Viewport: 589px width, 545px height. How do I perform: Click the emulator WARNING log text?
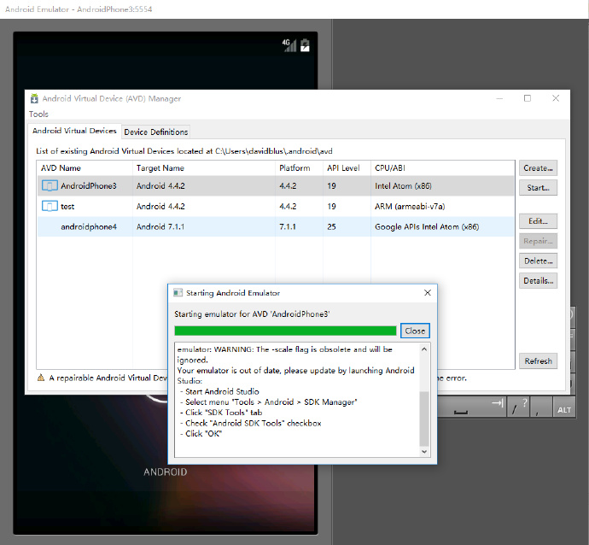(x=284, y=355)
